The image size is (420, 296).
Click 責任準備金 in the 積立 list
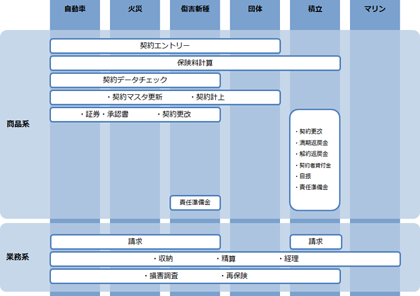pos(313,187)
